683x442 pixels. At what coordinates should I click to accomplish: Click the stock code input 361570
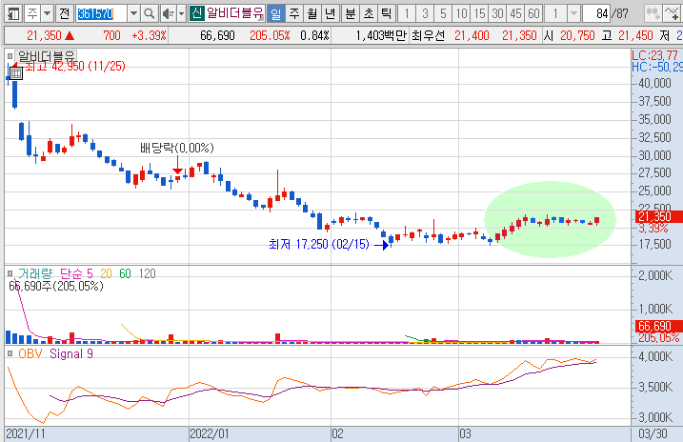(x=102, y=14)
